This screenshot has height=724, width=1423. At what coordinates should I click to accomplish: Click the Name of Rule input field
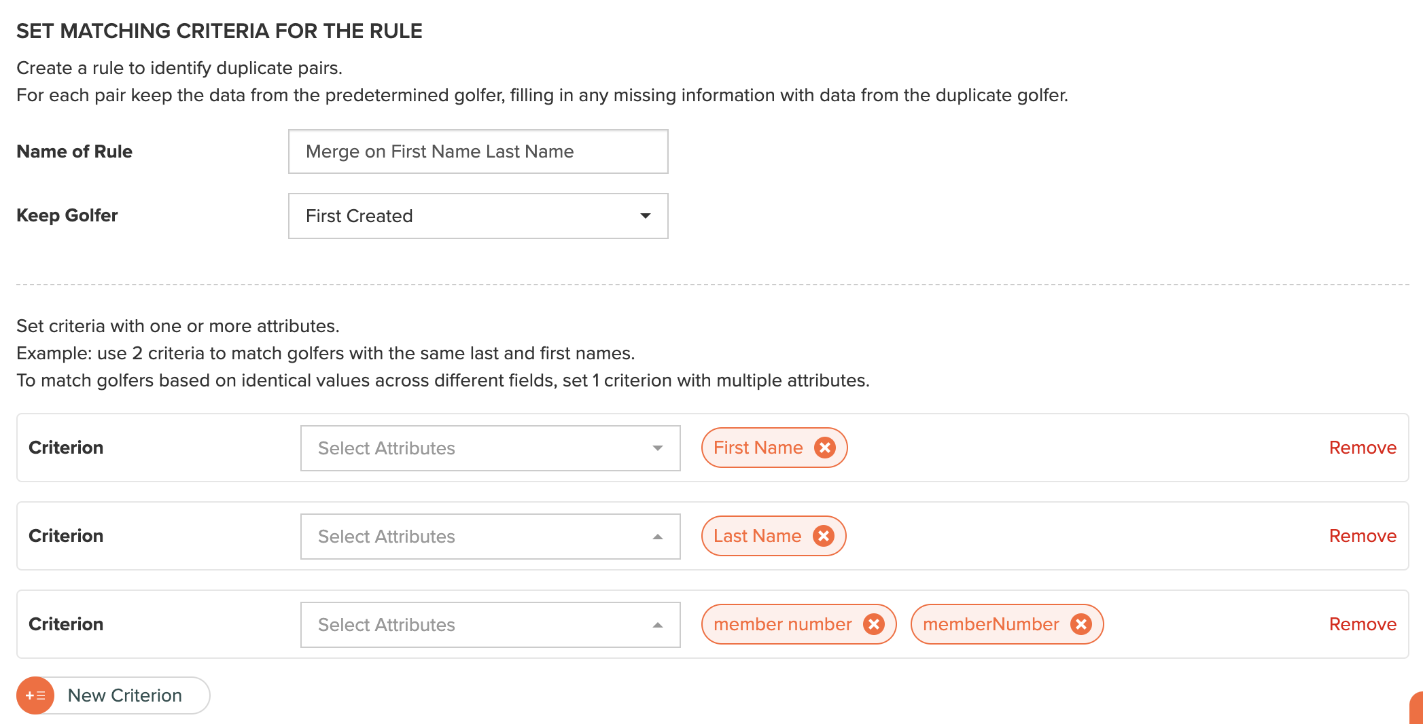(478, 151)
